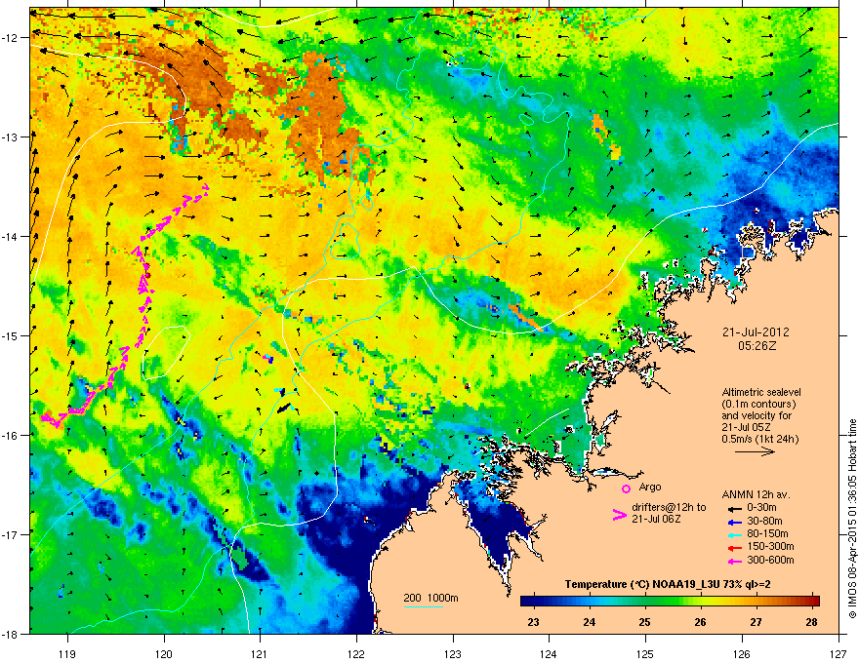Click the 'ANMN 12h av.' heading
859x663 pixels.
756,494
